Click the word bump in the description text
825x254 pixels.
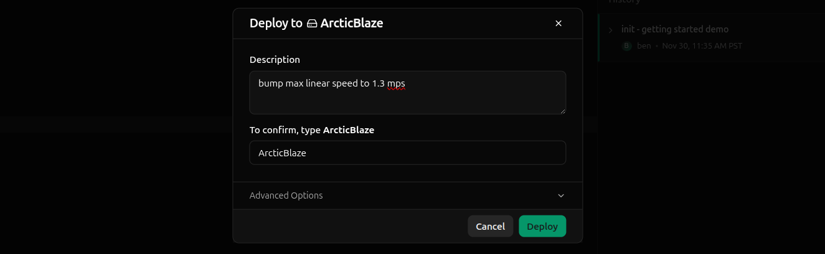click(x=270, y=83)
